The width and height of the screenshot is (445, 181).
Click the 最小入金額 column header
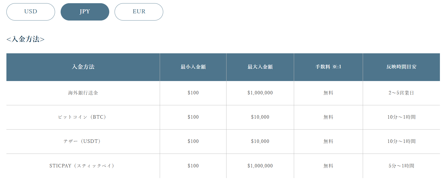(193, 67)
